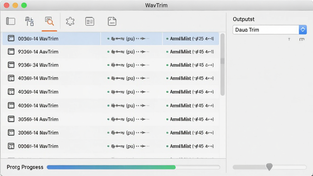This screenshot has height=176, width=313.
Task: Click the file icon beside 30065-14 NavTrim
Action: 11,133
